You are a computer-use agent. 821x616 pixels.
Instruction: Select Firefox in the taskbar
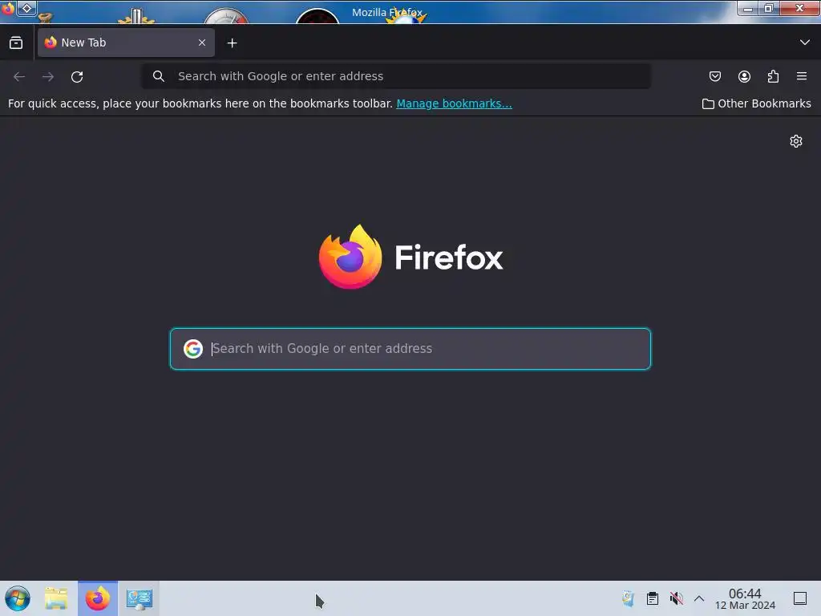pos(98,598)
